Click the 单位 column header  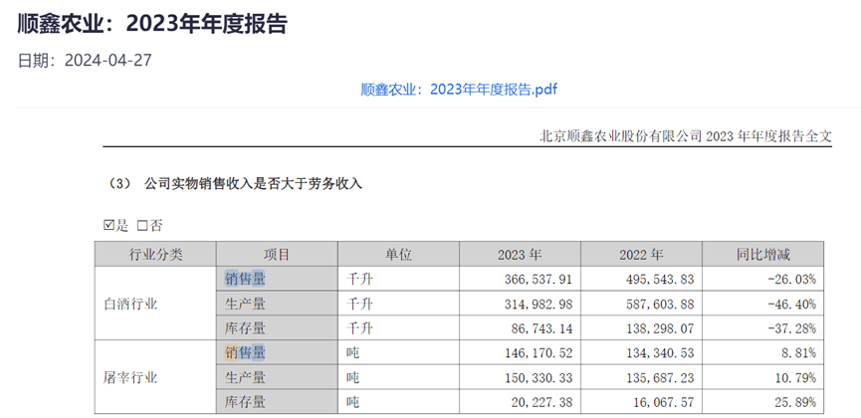tap(398, 255)
